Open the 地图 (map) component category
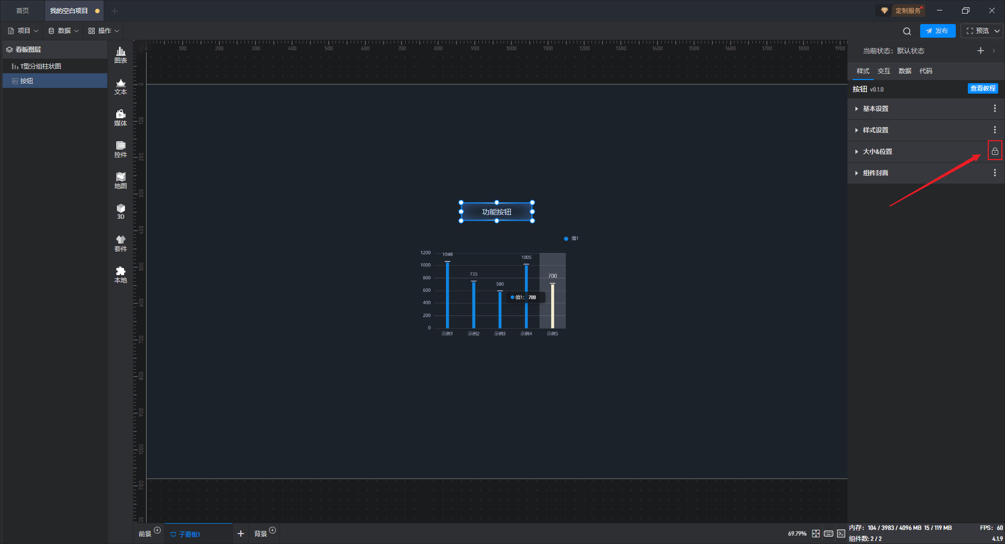The height and width of the screenshot is (544, 1005). pyautogui.click(x=120, y=180)
